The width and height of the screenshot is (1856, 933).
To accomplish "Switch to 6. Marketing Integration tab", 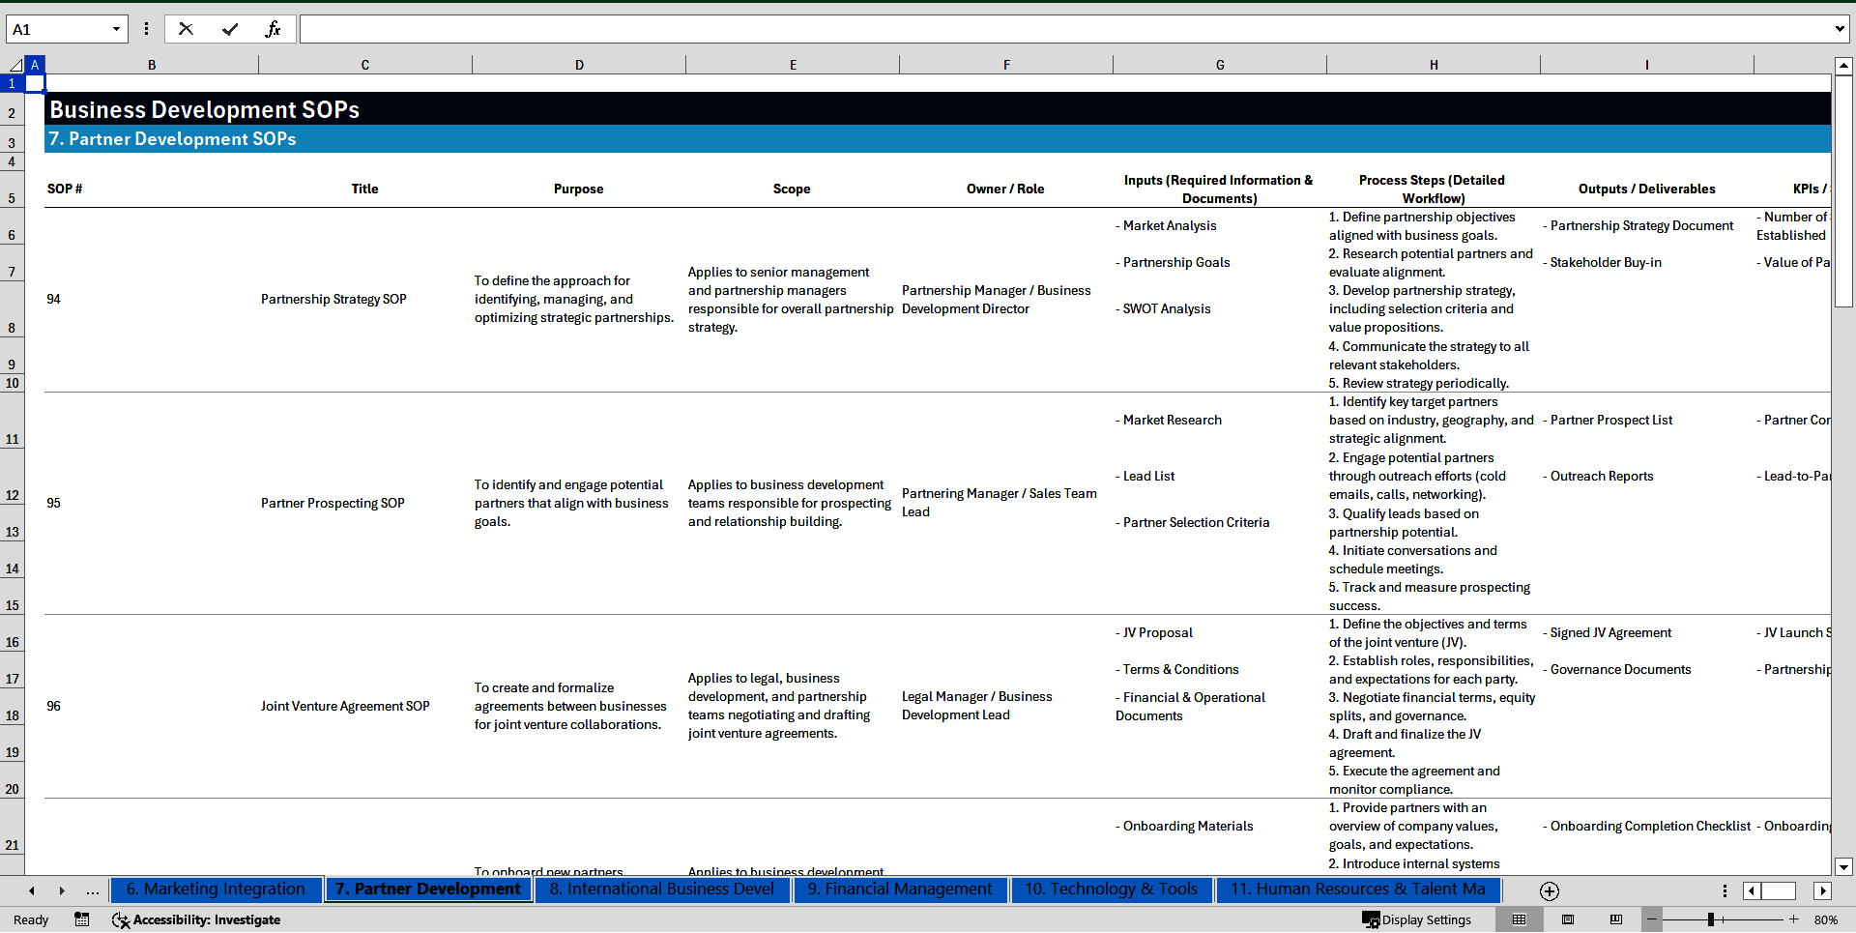I will [x=216, y=889].
